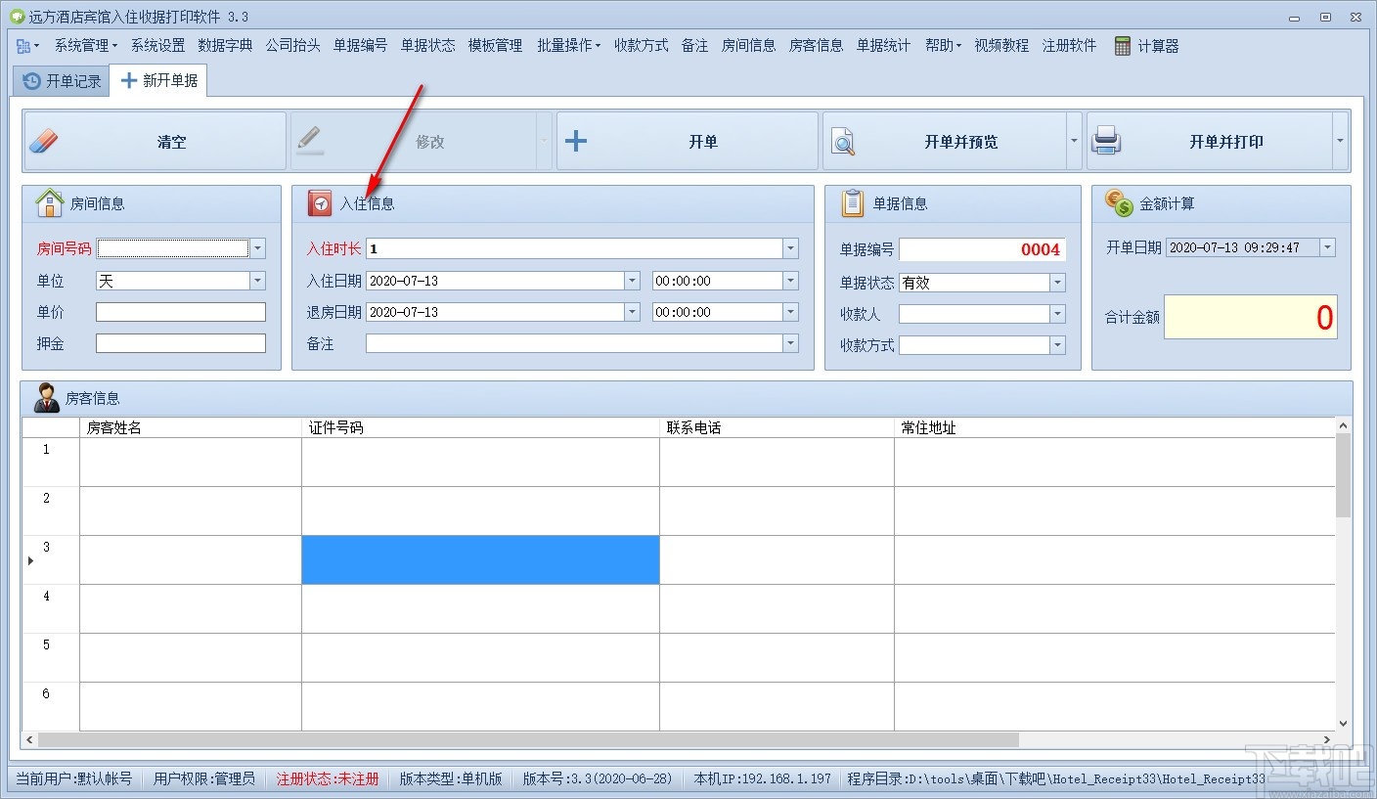Open the 备注 dropdown in 入住信息
The width and height of the screenshot is (1377, 799).
pyautogui.click(x=790, y=343)
